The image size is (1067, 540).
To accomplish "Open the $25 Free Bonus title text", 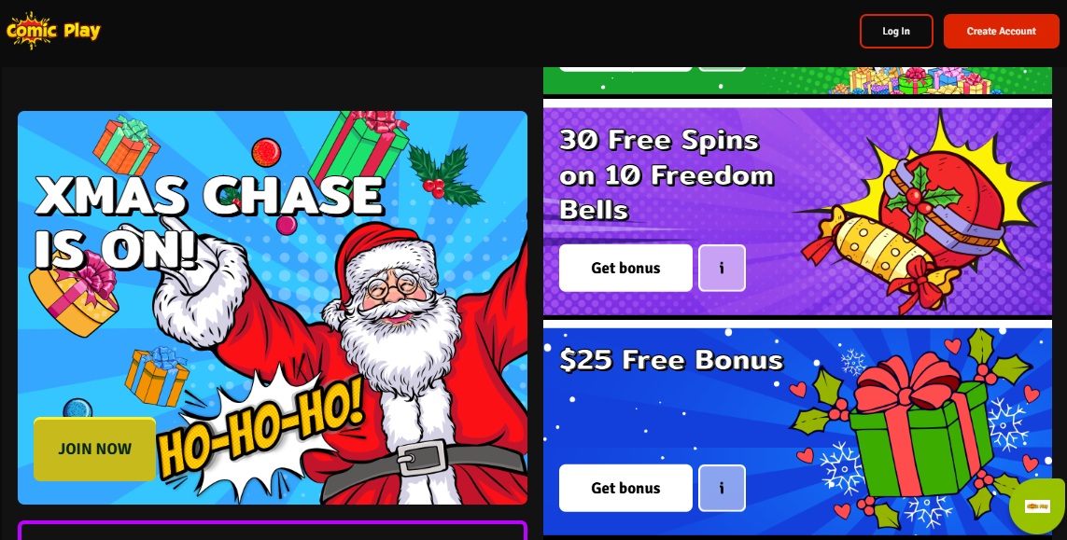I will [x=671, y=360].
